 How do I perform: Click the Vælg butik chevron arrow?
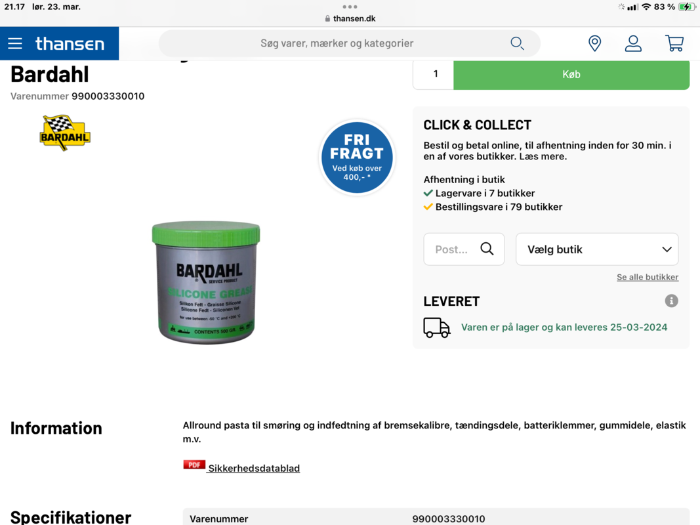pos(667,249)
